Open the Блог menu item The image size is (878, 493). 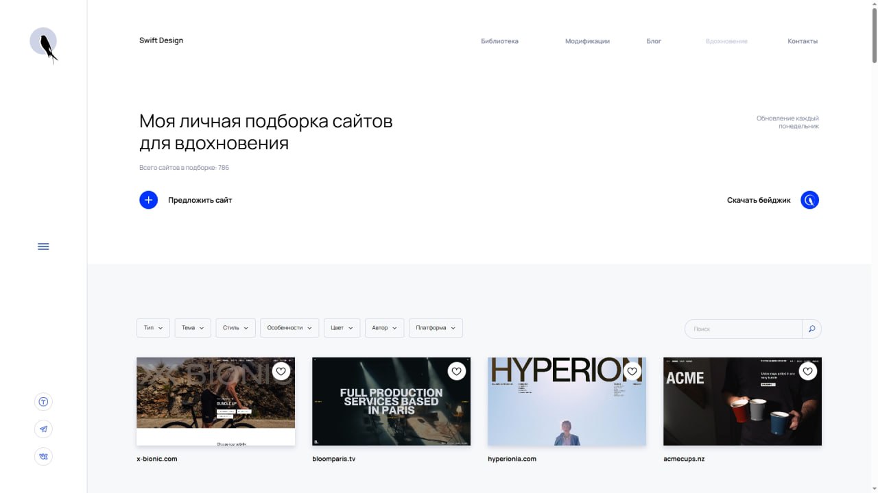click(654, 41)
